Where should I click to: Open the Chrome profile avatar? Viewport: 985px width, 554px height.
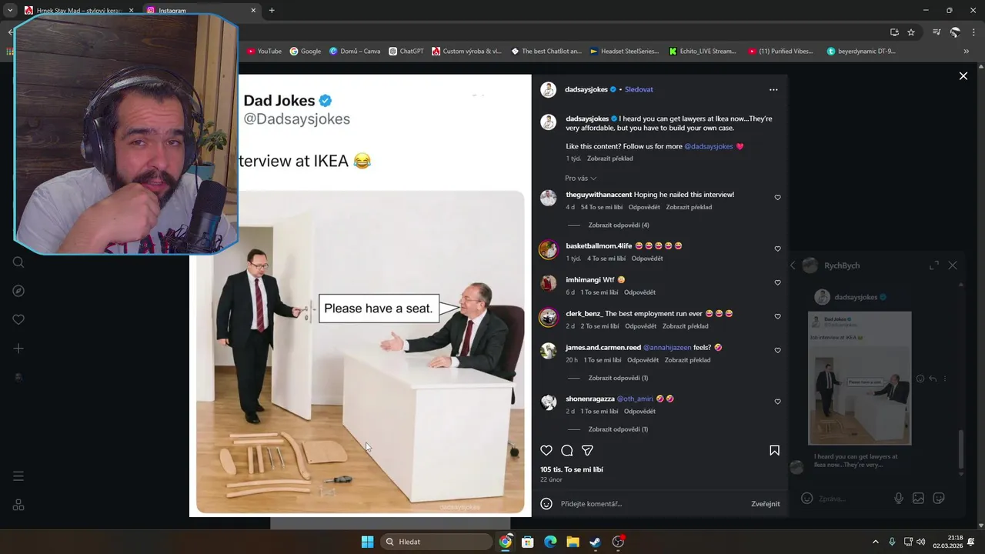point(955,32)
